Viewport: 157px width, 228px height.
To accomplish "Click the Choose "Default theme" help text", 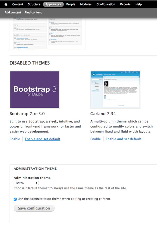I will (x=70, y=188).
